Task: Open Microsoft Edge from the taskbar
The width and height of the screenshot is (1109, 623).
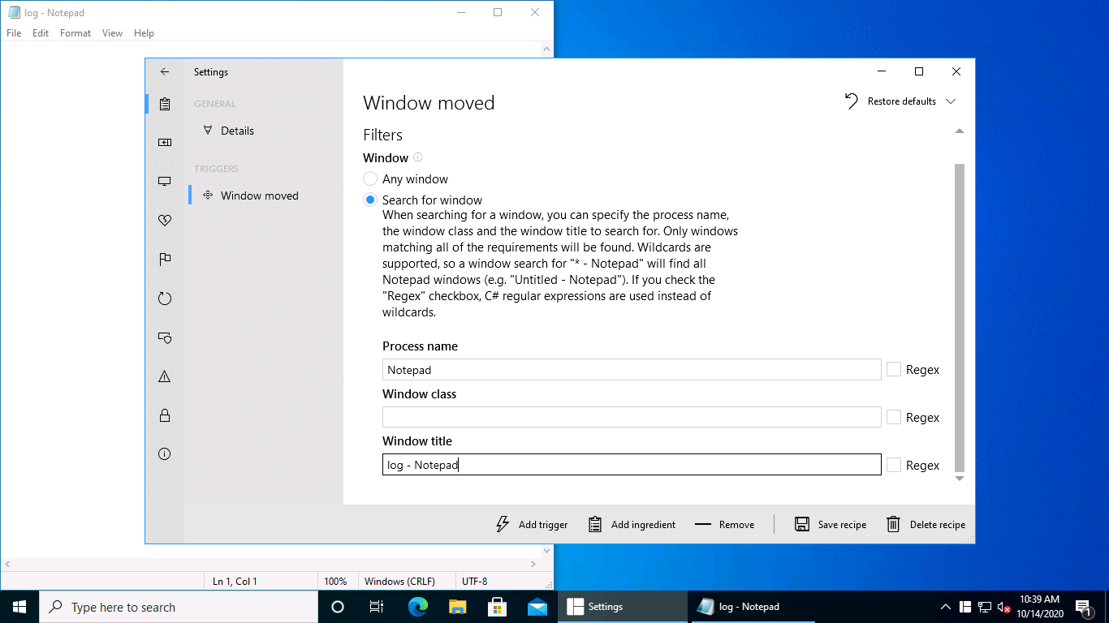Action: pos(418,607)
